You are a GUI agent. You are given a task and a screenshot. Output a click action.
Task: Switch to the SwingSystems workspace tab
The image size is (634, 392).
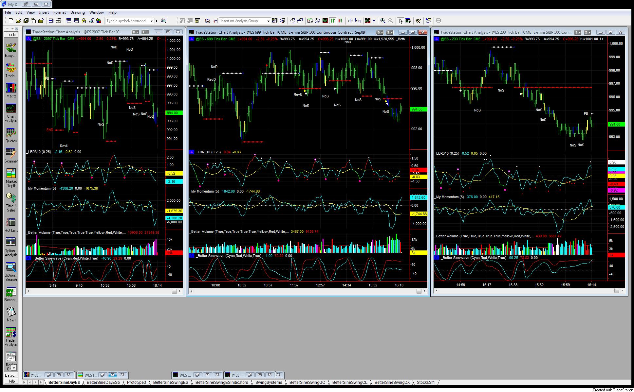(269, 382)
